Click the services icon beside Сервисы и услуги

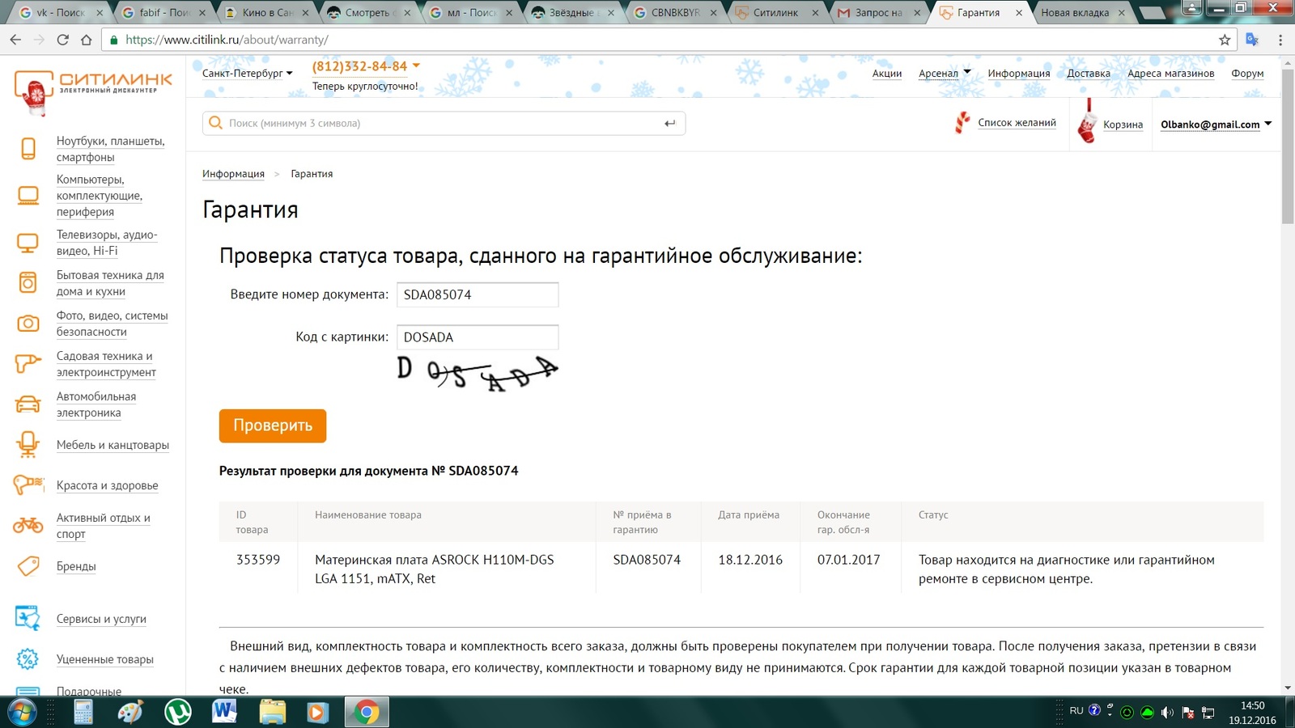point(28,618)
